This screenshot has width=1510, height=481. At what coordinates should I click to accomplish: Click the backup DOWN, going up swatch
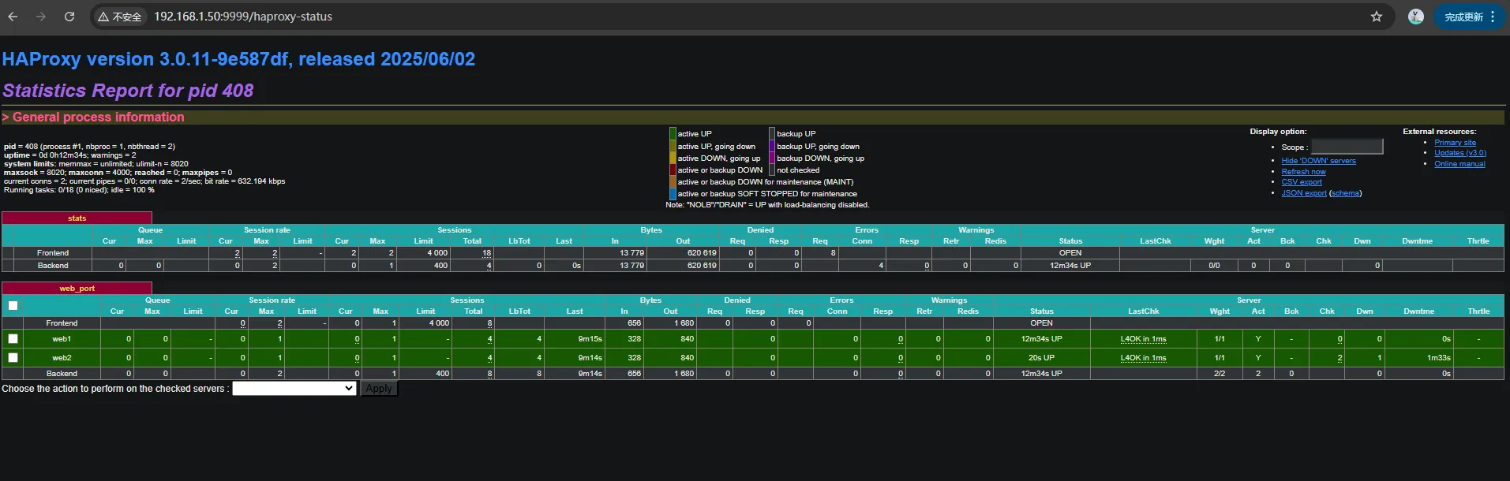coord(772,158)
